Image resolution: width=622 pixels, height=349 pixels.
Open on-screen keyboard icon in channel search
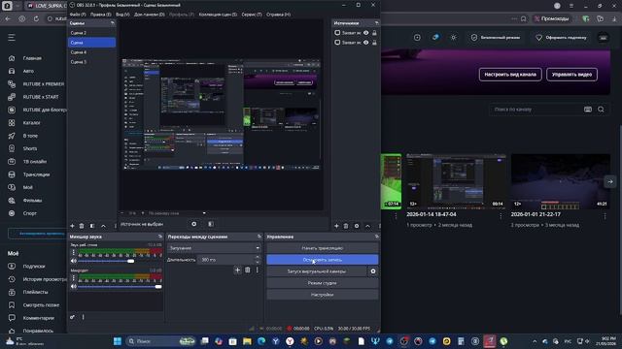click(588, 110)
